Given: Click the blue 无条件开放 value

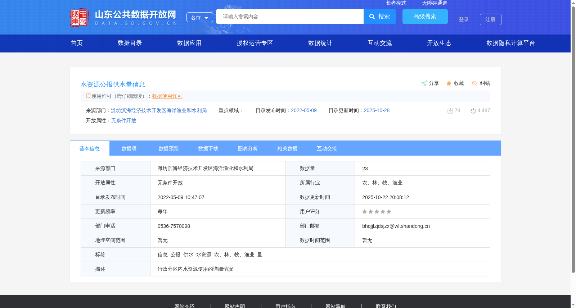Looking at the screenshot, I should 123,120.
